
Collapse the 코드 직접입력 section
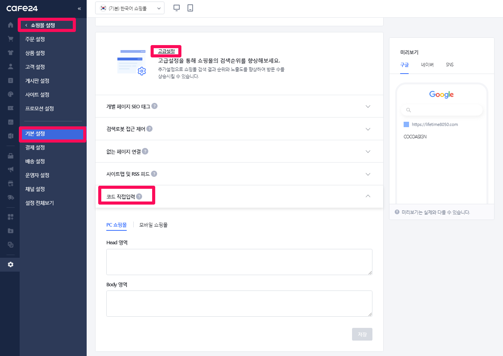tap(368, 196)
